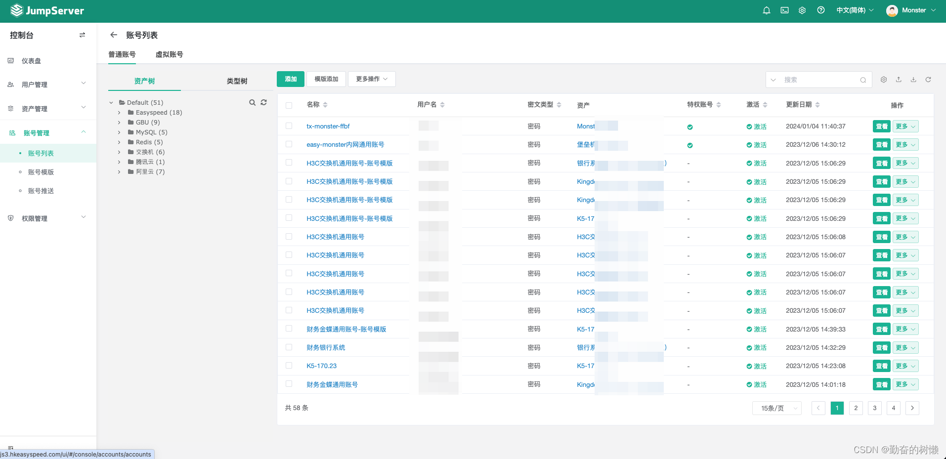Search the asset tree

pyautogui.click(x=252, y=102)
